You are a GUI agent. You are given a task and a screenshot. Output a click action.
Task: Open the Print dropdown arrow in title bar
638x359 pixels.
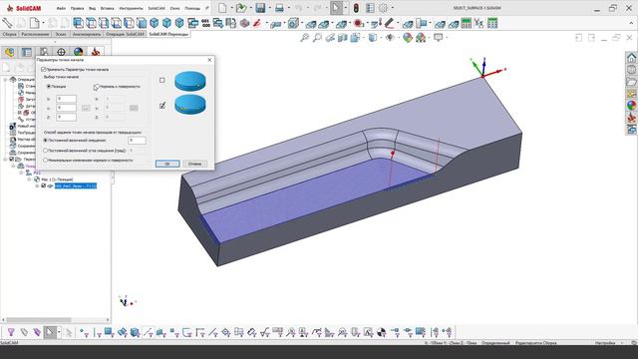tap(289, 8)
